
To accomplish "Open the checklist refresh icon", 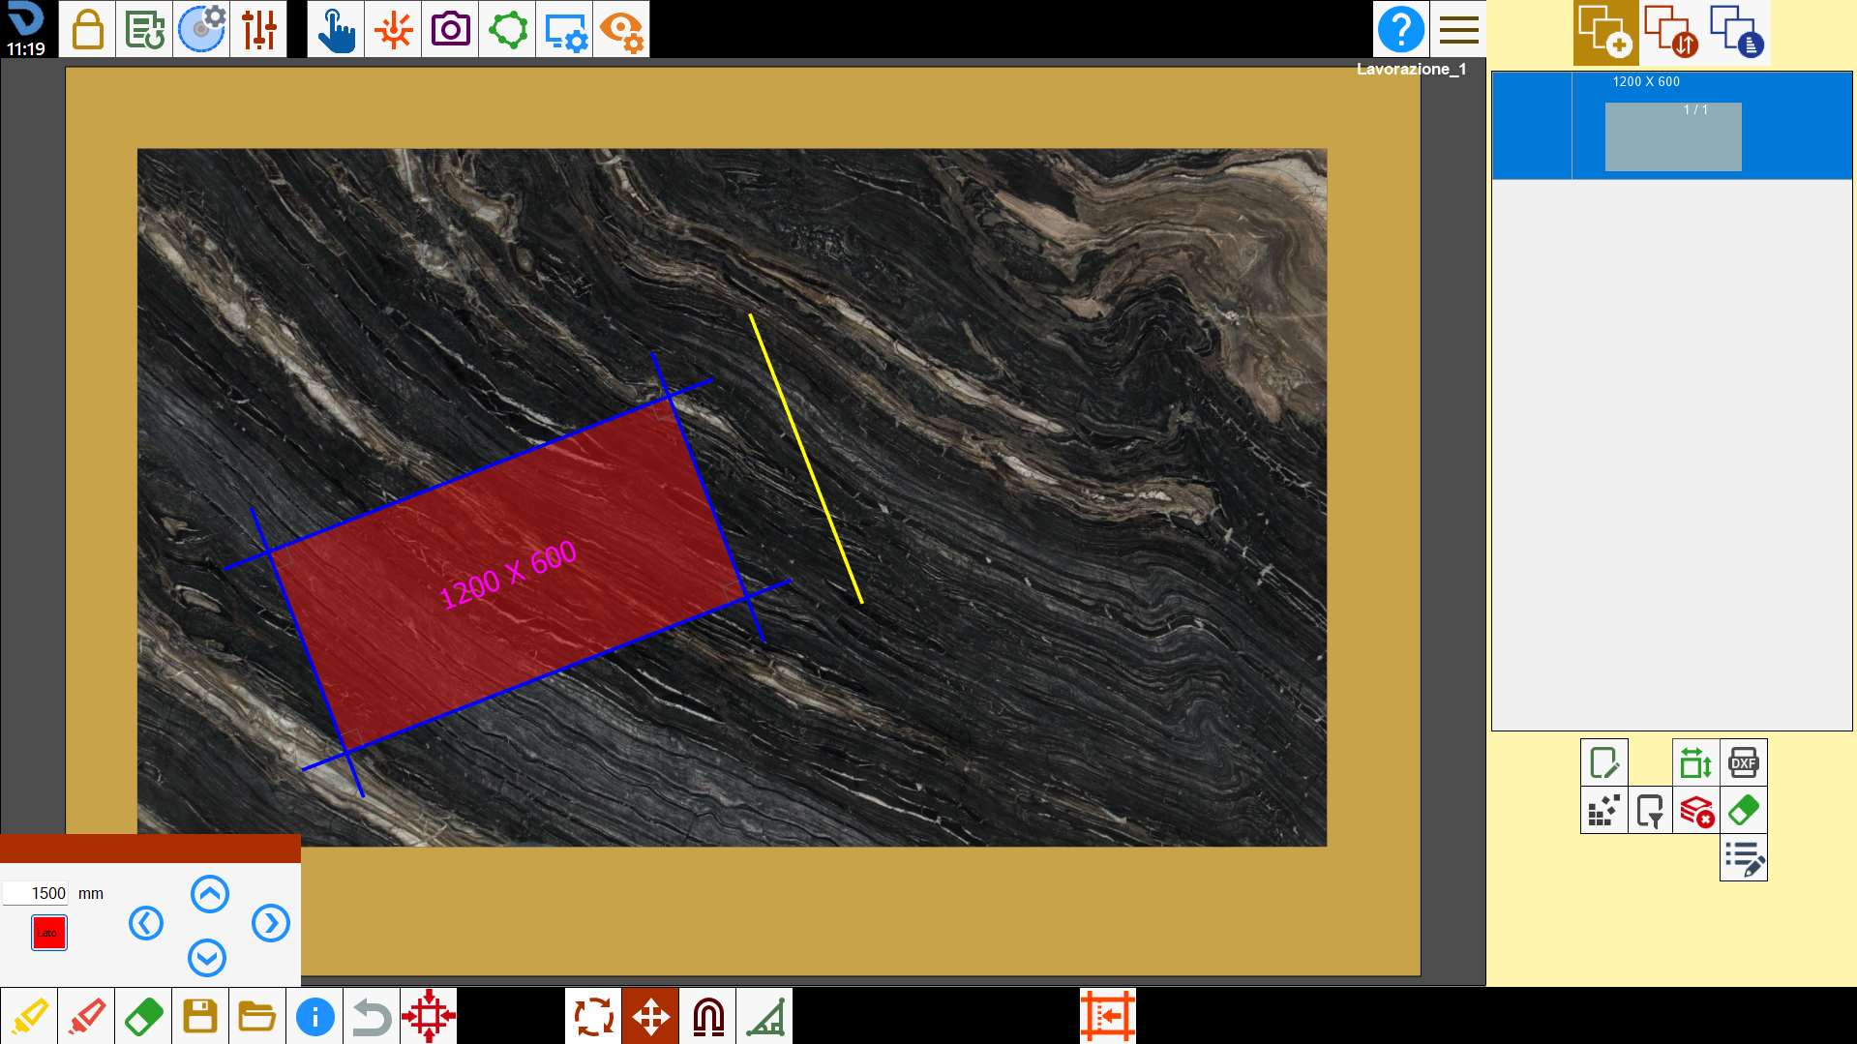I will [x=144, y=30].
